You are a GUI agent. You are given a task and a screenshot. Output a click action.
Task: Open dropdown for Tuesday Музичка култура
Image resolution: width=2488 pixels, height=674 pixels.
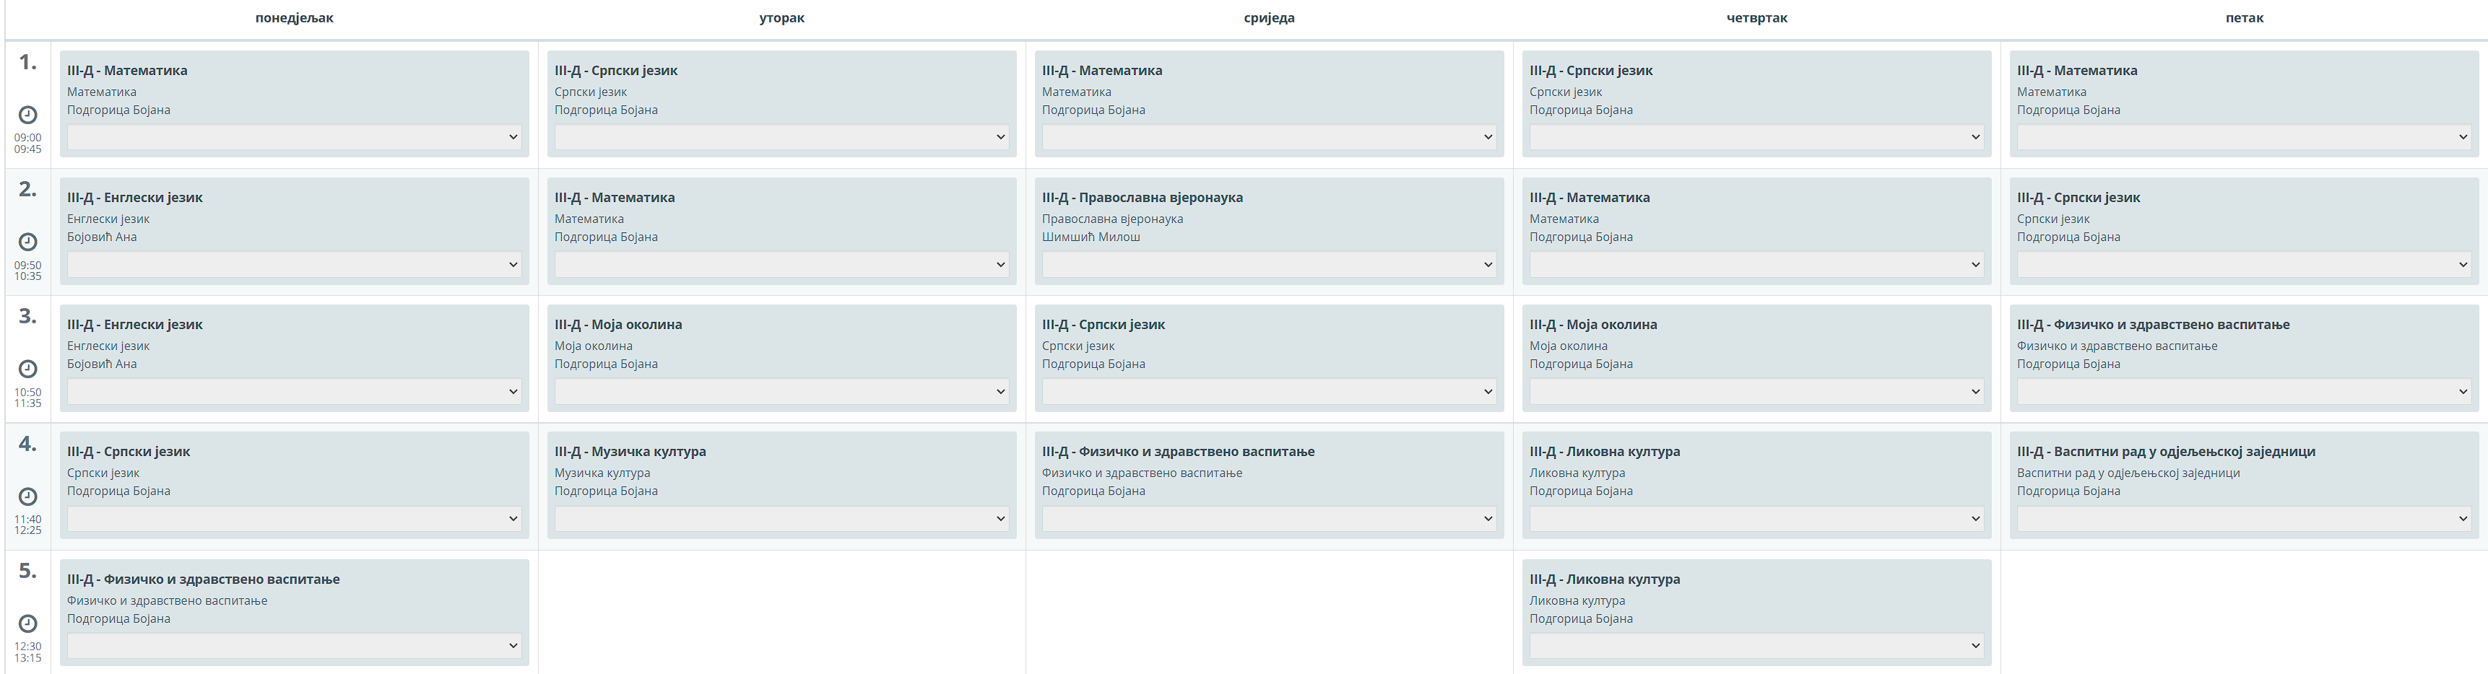point(781,519)
